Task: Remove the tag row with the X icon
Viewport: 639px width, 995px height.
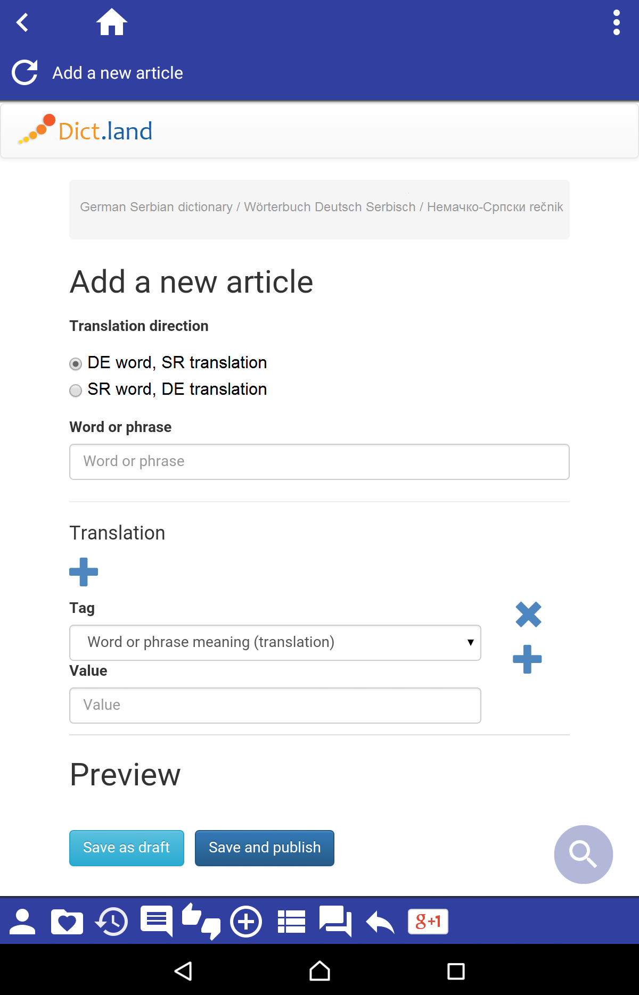Action: point(528,615)
